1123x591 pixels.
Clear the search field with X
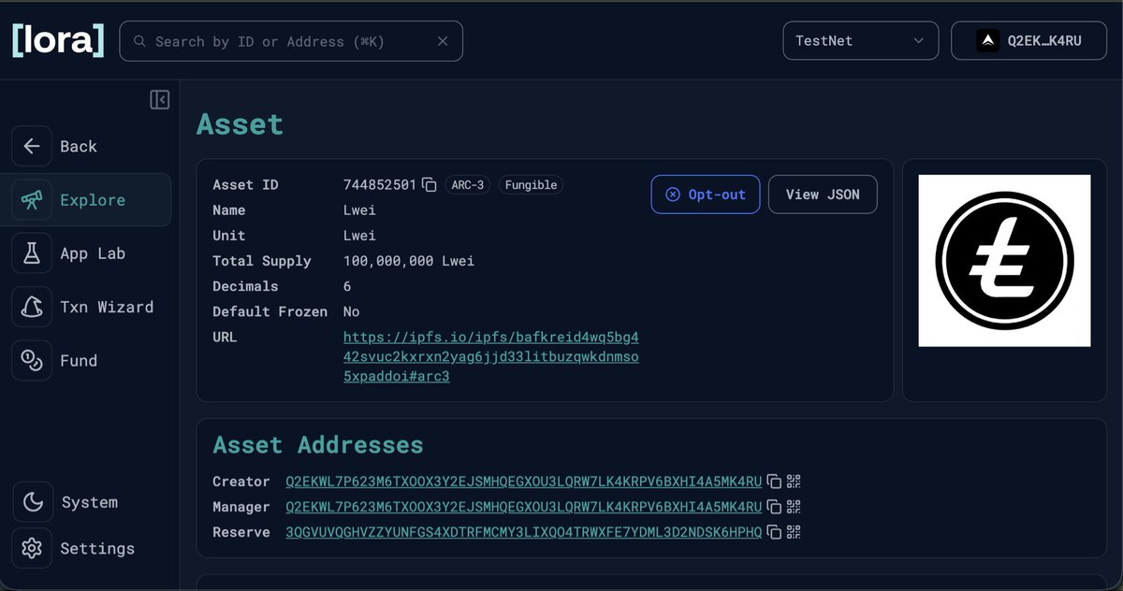[x=443, y=41]
